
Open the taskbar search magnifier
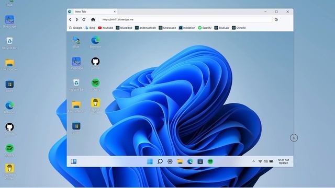coord(160,161)
